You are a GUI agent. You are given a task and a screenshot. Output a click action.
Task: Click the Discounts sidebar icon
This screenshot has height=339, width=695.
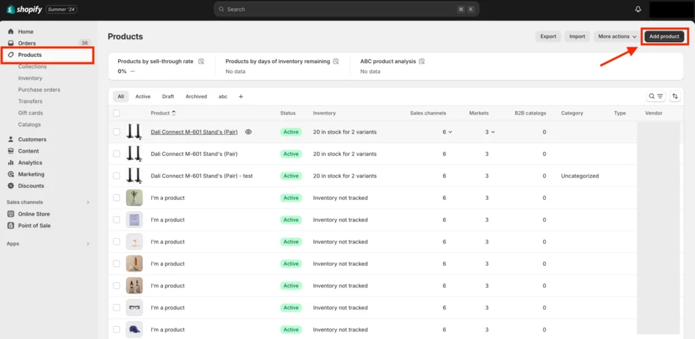point(11,186)
